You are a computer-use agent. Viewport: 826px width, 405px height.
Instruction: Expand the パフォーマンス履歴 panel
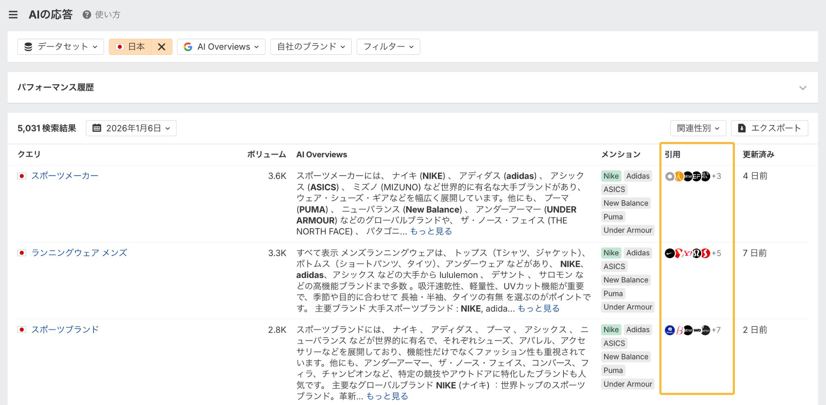803,88
